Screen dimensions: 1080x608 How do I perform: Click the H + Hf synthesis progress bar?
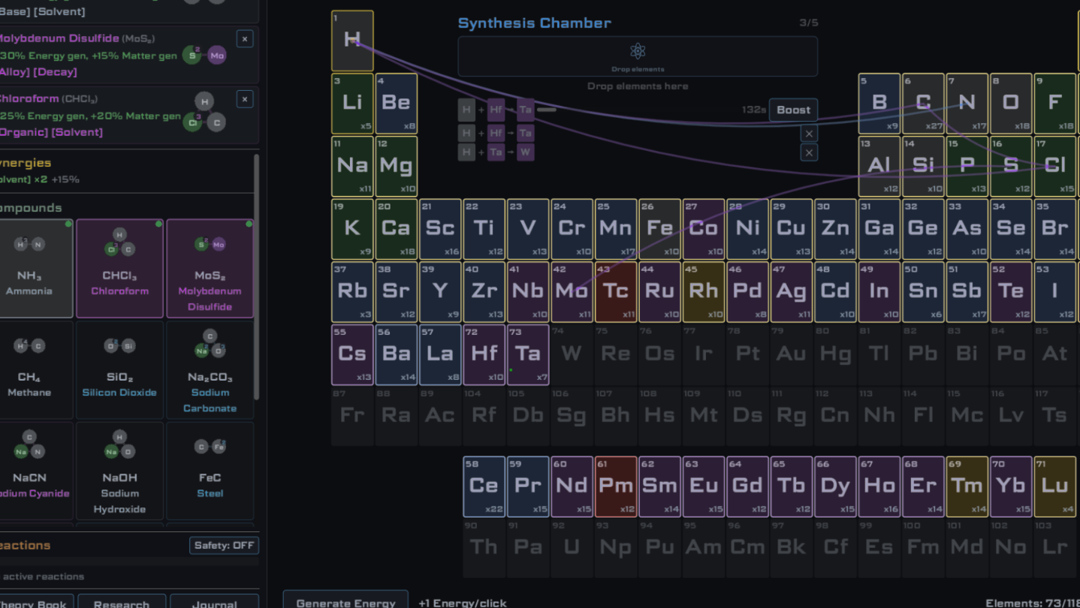[546, 110]
